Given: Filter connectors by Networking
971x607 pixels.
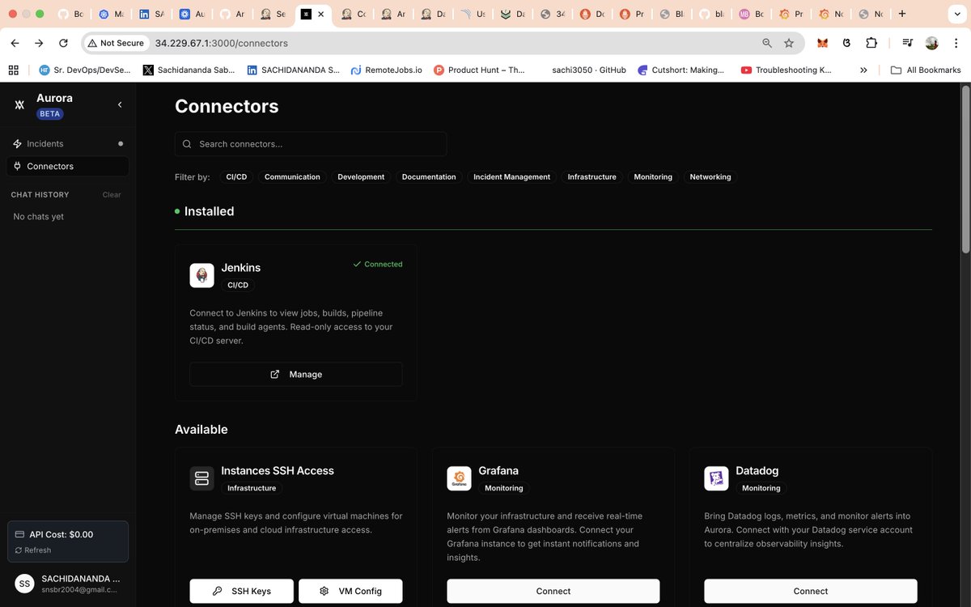Looking at the screenshot, I should tap(710, 176).
